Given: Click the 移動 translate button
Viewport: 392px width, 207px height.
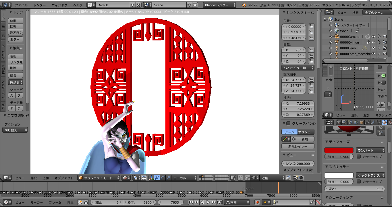Looking at the screenshot, I should click(16, 21).
